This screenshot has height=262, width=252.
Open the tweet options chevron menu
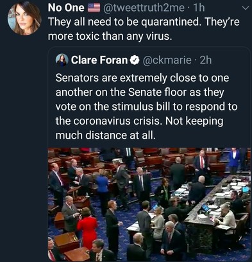tap(246, 8)
